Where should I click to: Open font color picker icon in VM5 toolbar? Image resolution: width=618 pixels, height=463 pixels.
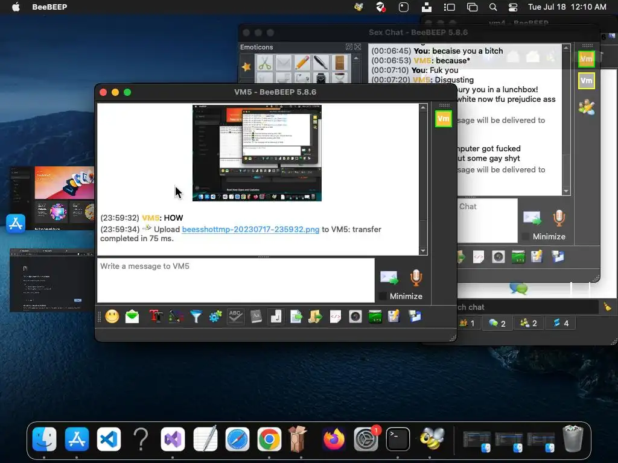tap(176, 317)
